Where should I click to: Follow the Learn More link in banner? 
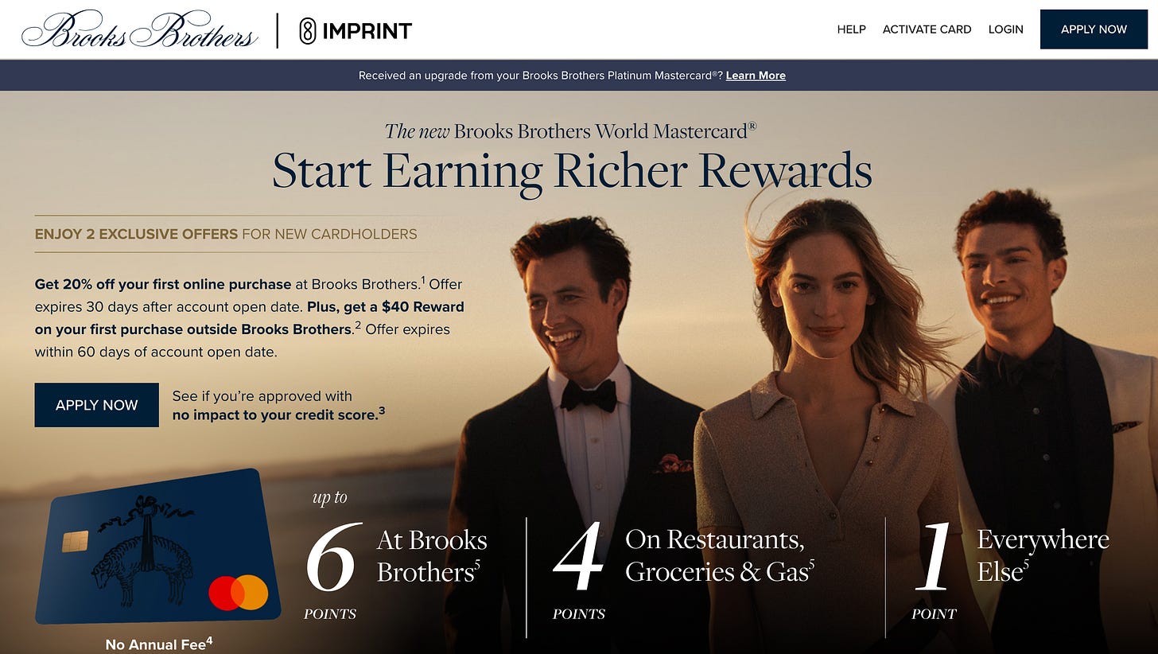756,76
